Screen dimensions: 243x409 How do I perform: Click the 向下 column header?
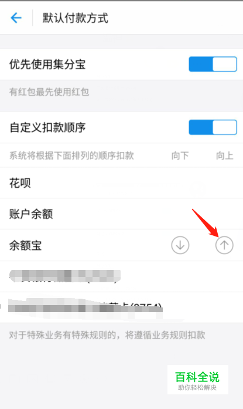[x=180, y=156]
